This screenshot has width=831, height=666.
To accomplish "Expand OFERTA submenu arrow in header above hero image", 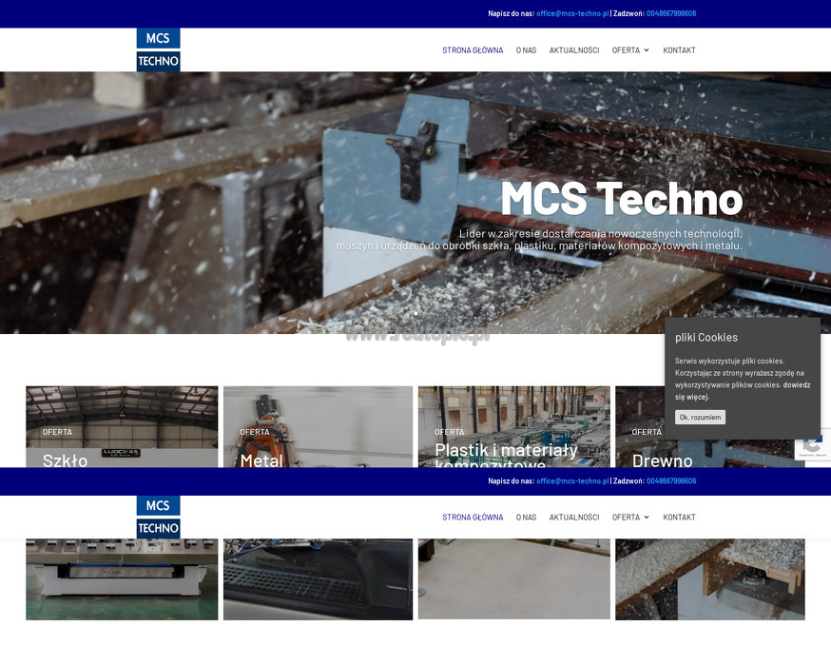I will 647,50.
